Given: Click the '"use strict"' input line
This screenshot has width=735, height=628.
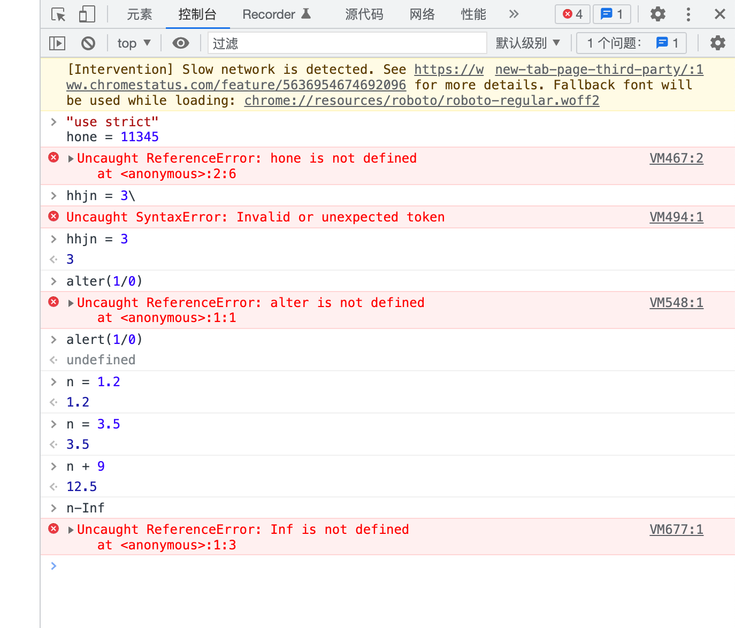Looking at the screenshot, I should pos(112,122).
